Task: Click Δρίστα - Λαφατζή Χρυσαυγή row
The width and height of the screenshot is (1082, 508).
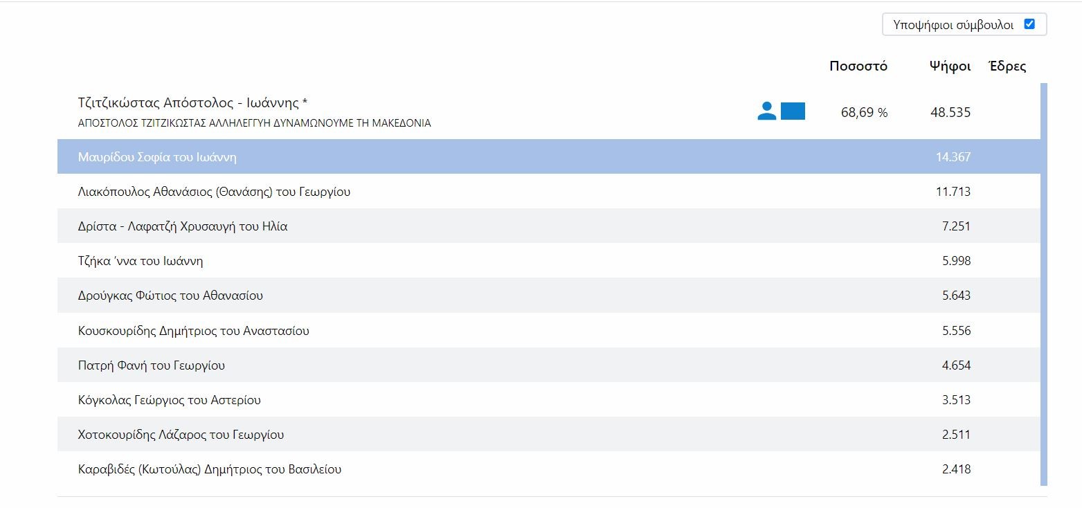Action: pyautogui.click(x=183, y=226)
